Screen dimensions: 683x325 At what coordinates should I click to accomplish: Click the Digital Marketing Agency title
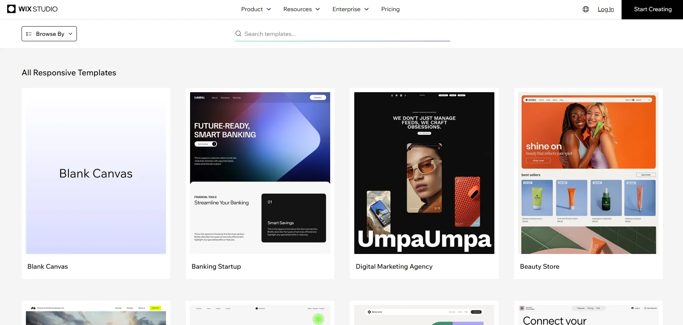[x=394, y=267]
